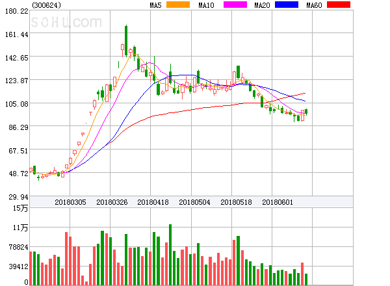Click the 48.72 price axis label
Screen dimensions: 390x286
pyautogui.click(x=18, y=174)
